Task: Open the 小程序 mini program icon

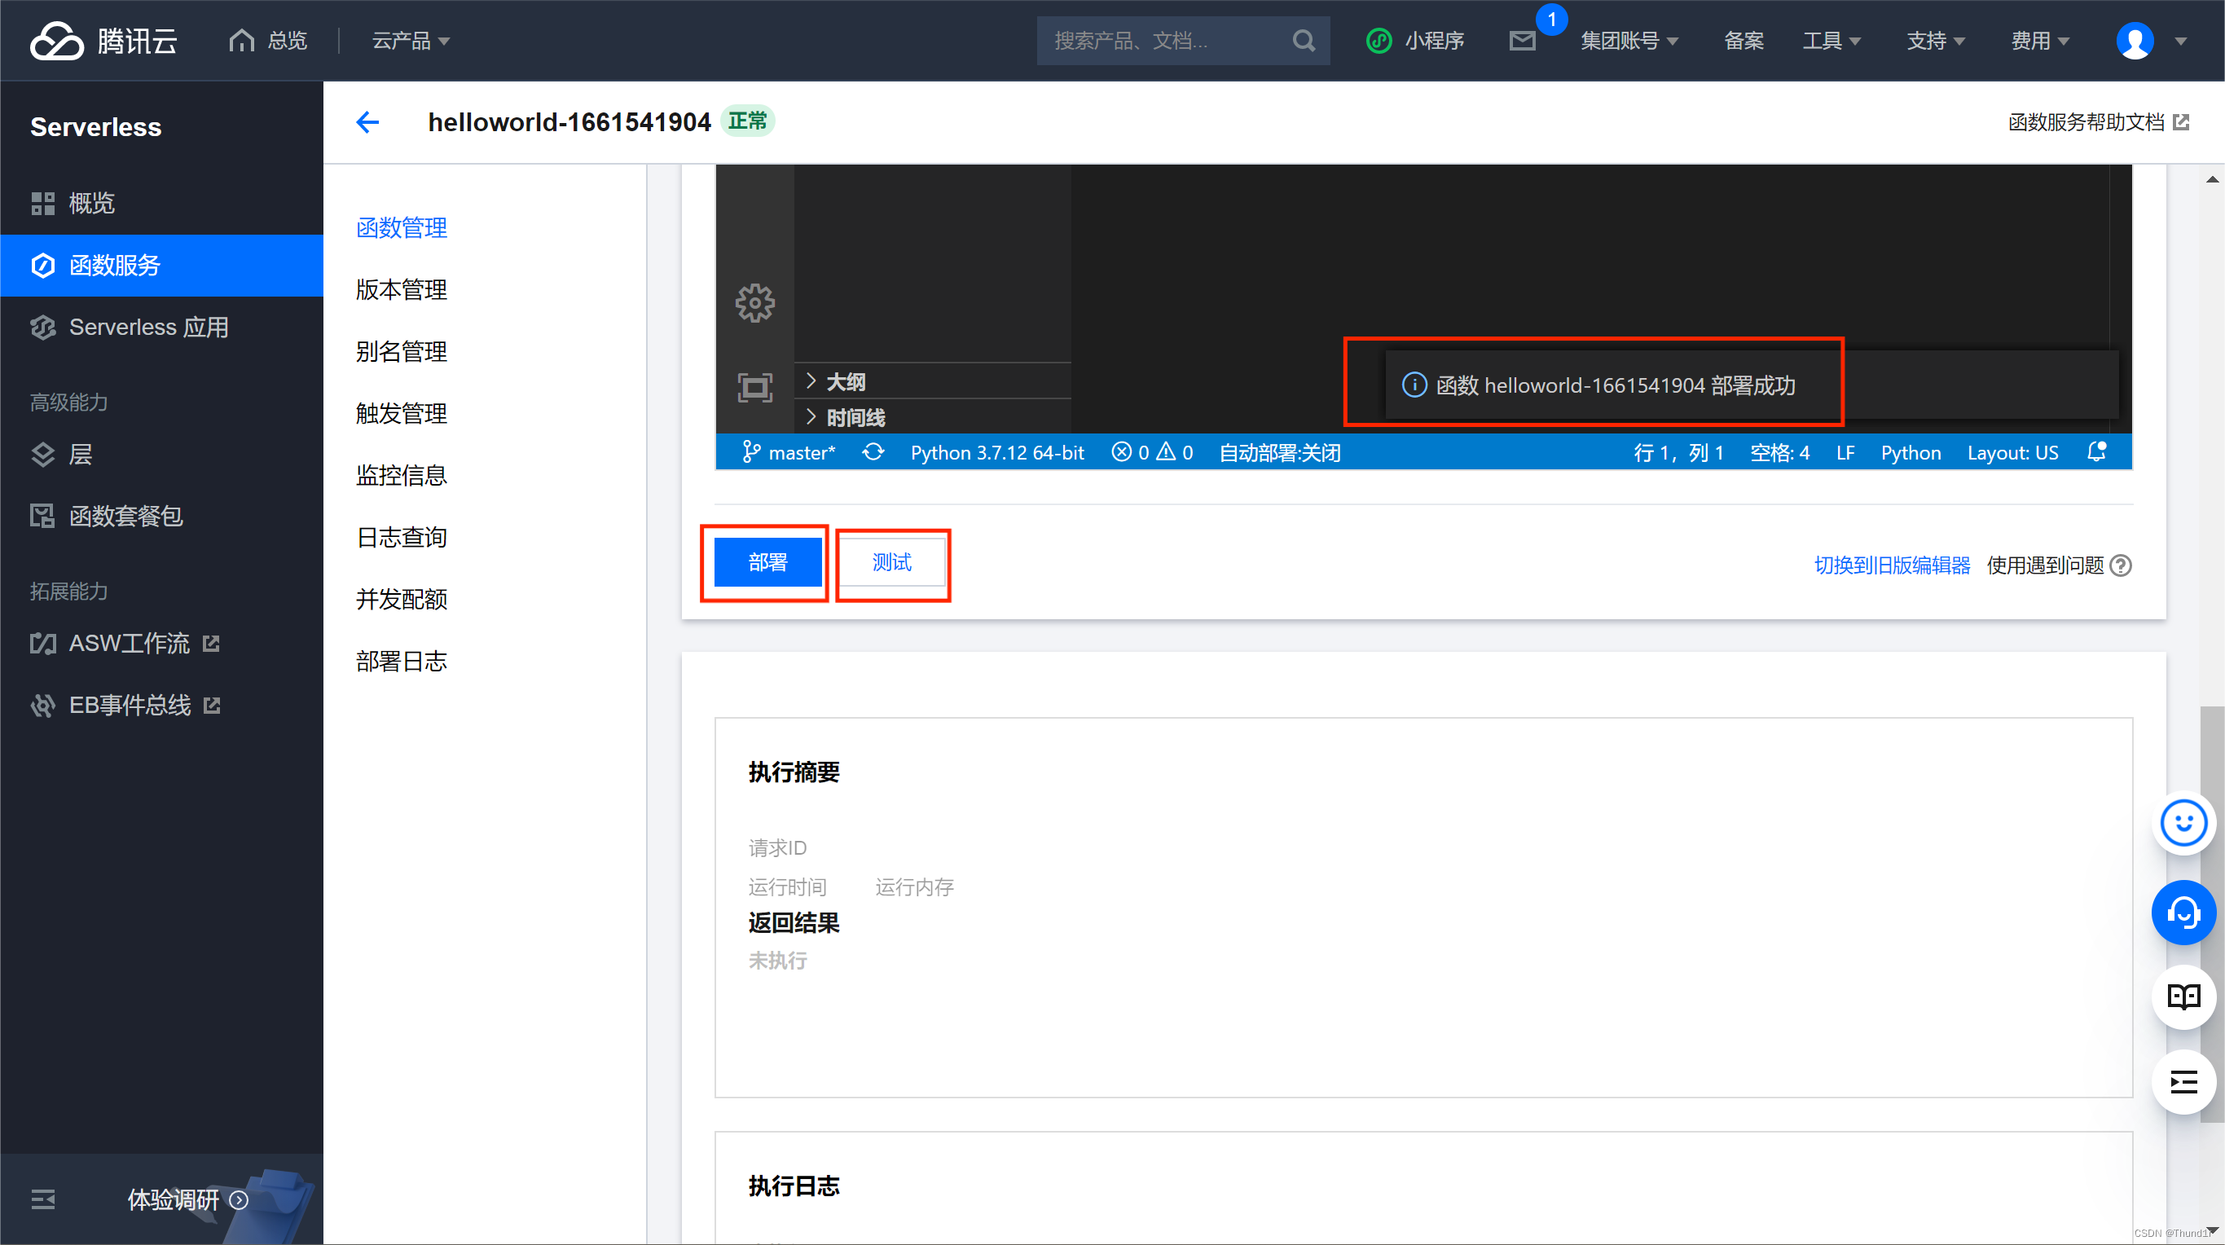Action: (1379, 41)
